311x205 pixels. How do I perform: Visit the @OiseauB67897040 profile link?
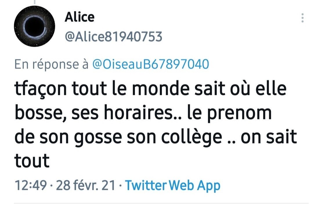(151, 64)
